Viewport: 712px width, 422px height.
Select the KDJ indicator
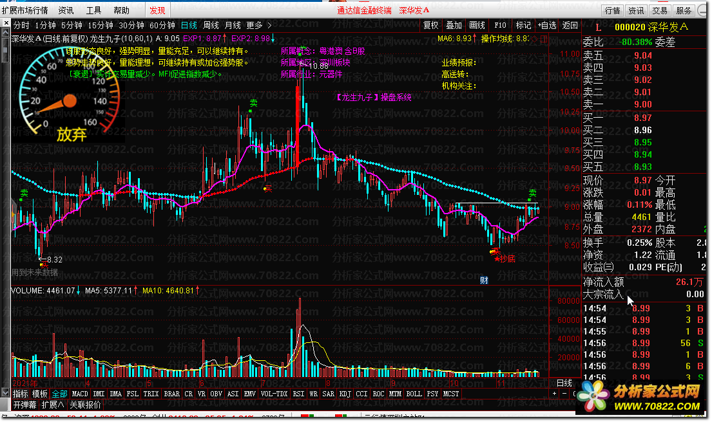[345, 394]
